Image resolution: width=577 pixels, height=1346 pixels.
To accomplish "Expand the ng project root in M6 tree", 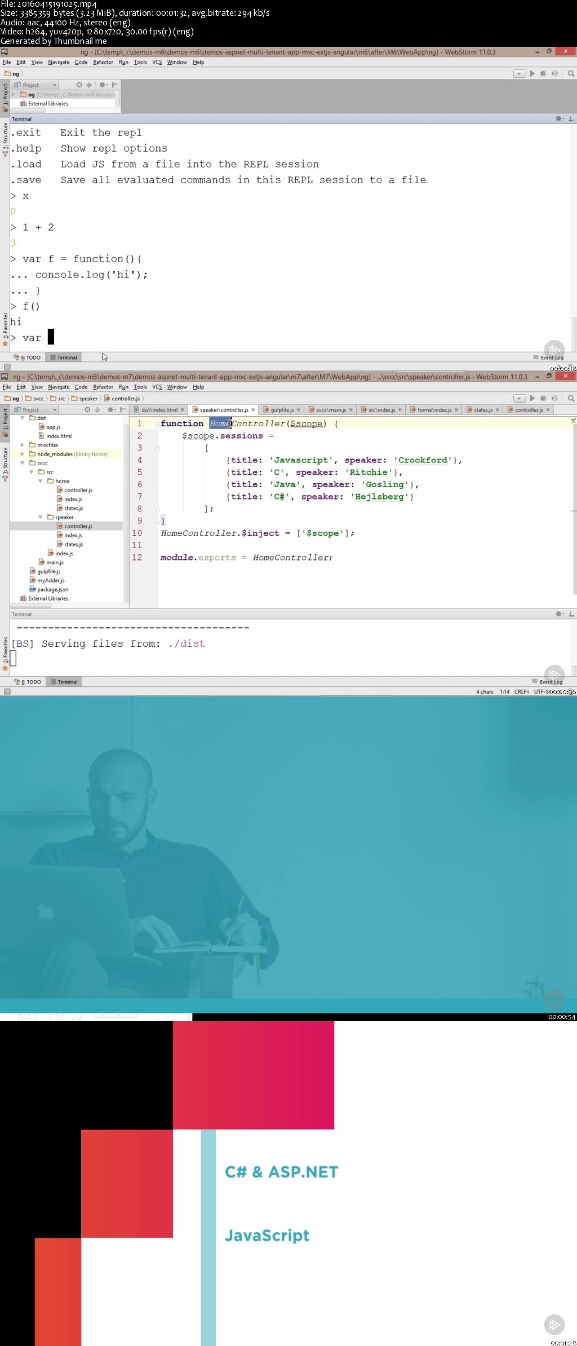I will coord(14,95).
